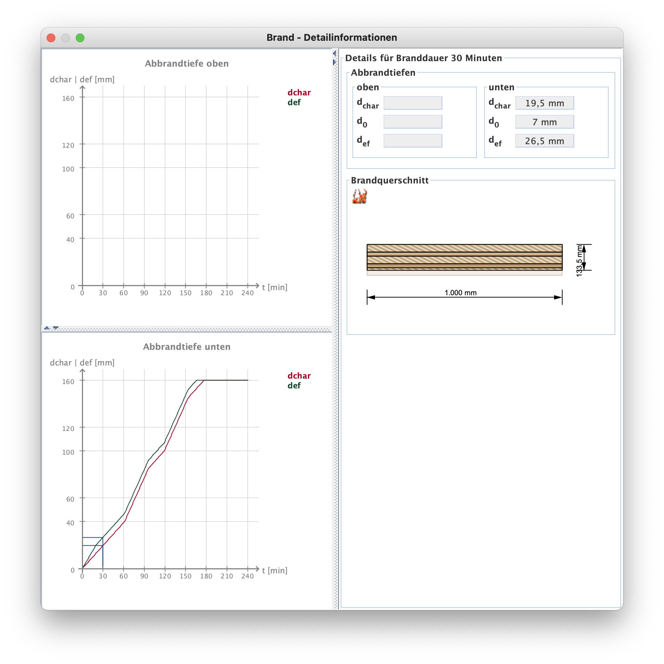Click the empty oben dchar field
The image size is (664, 664).
point(413,103)
